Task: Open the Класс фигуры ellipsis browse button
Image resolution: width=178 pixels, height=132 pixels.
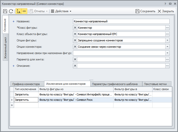Action: [x=167, y=28]
